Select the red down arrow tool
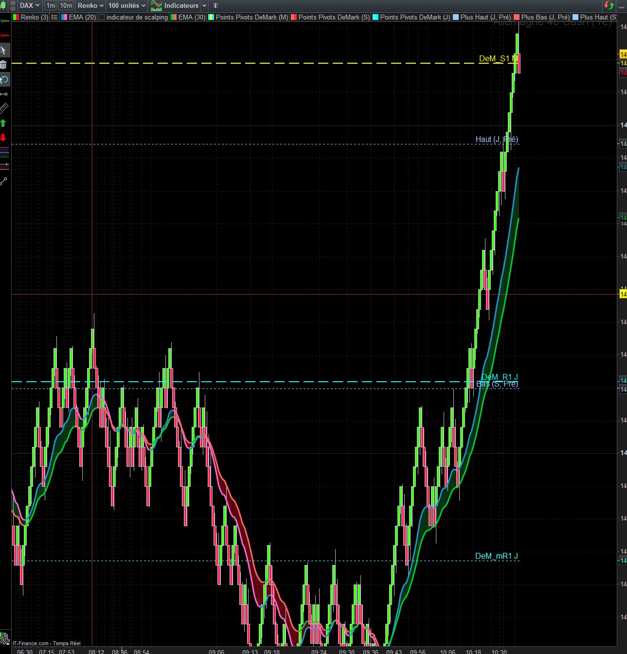Image resolution: width=627 pixels, height=654 pixels. point(3,138)
